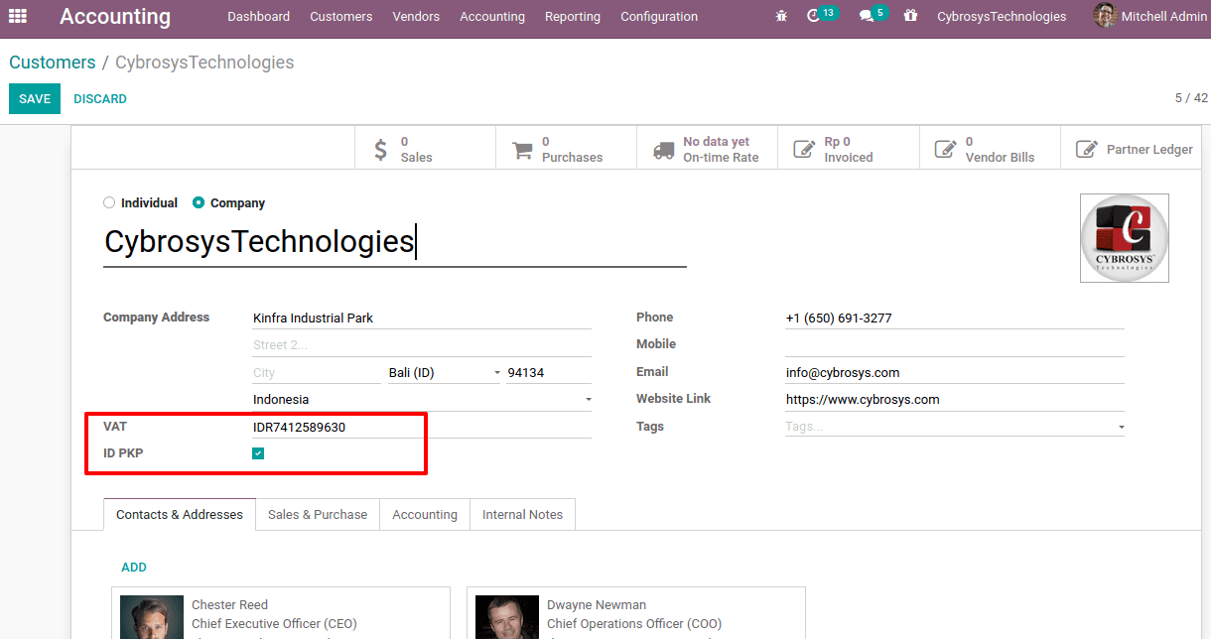Open the Vendors menu

point(416,16)
